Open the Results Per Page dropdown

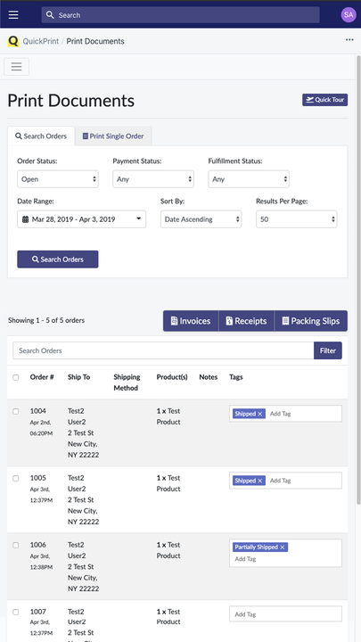[x=296, y=219]
